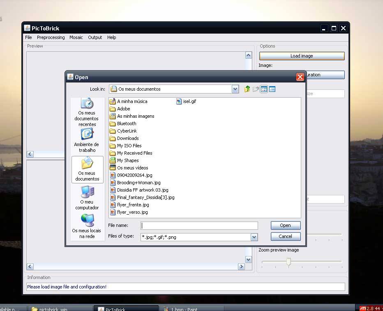Screen dimensions: 383x311
Task: Switch to Details view icon
Action: pyautogui.click(x=272, y=89)
